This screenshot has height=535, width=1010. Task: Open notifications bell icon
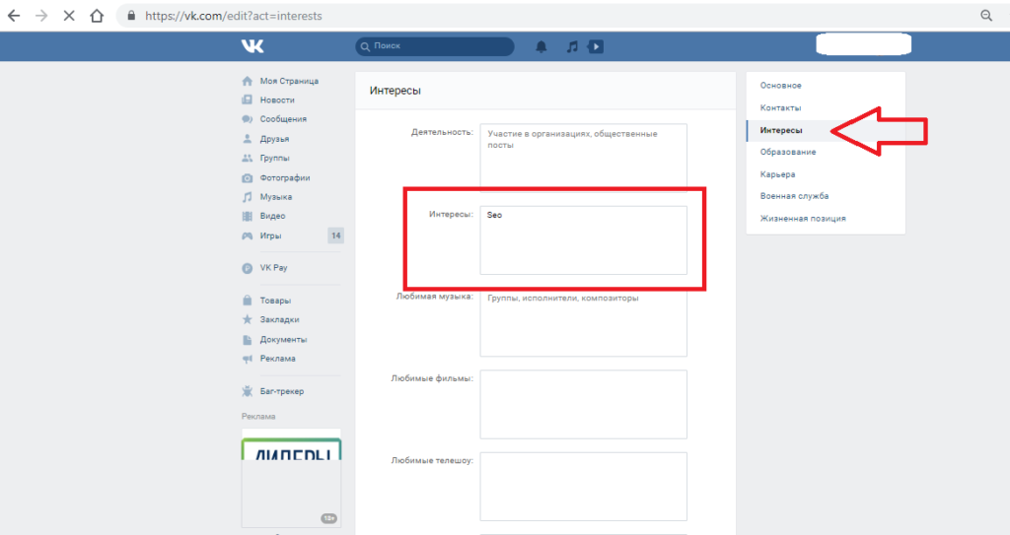(541, 46)
